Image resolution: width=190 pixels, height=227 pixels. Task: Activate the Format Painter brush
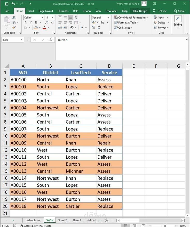point(14,27)
